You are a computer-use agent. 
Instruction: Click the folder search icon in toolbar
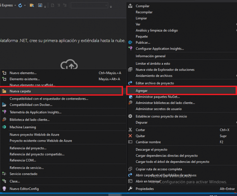[x=31, y=5]
